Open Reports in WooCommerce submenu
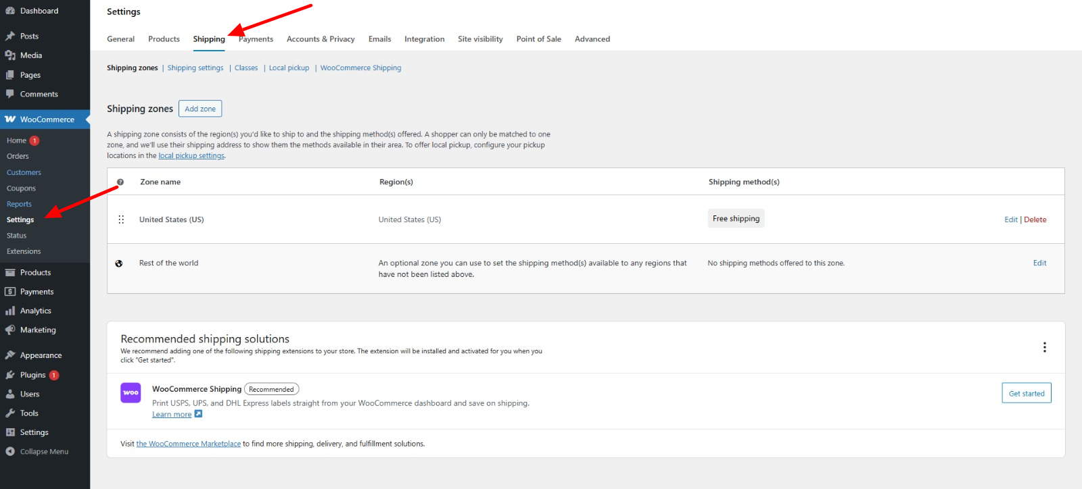1082x489 pixels. tap(19, 204)
